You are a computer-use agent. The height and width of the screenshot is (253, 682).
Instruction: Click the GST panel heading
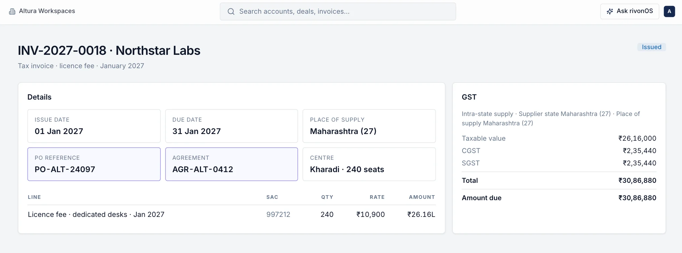point(469,97)
